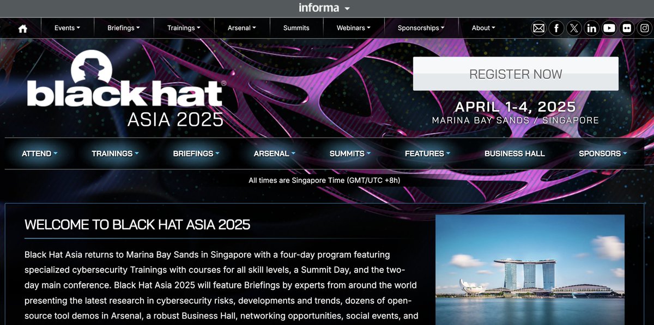
Task: Open the Flickr social icon
Action: click(627, 28)
